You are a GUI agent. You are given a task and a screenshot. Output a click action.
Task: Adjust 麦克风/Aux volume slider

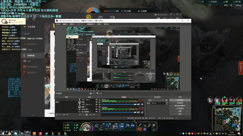click(119, 104)
